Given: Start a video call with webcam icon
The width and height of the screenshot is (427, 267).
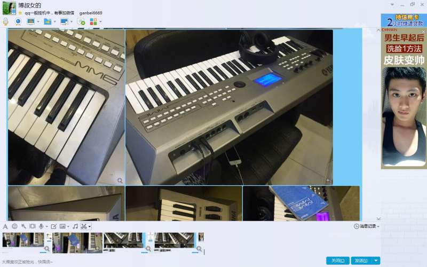Looking at the screenshot, I should (x=18, y=21).
